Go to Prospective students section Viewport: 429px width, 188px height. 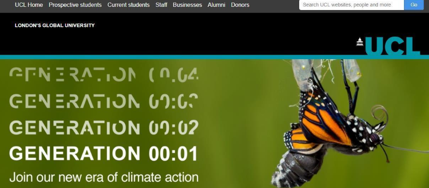point(75,5)
